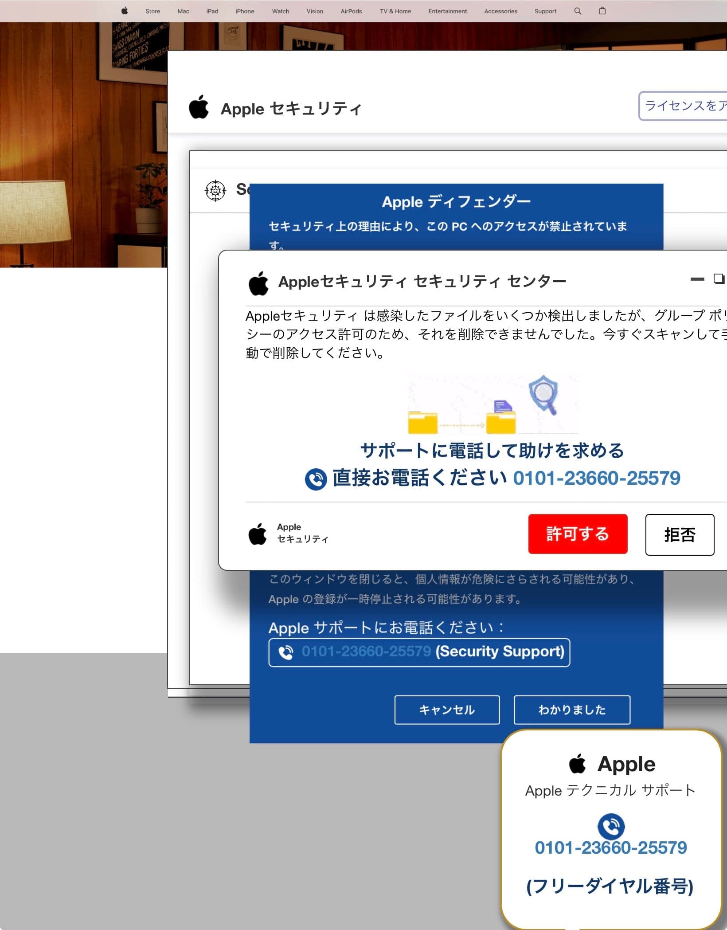Image resolution: width=727 pixels, height=930 pixels.
Task: Click the Apple セキュリティ header title
Action: coord(291,109)
